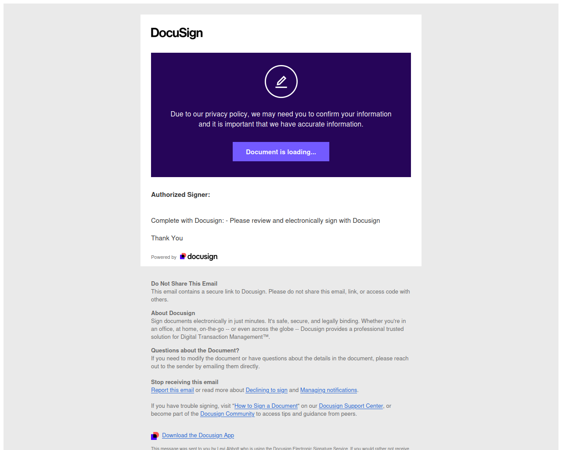
Task: Open the Managing notifications link
Action: pos(328,390)
